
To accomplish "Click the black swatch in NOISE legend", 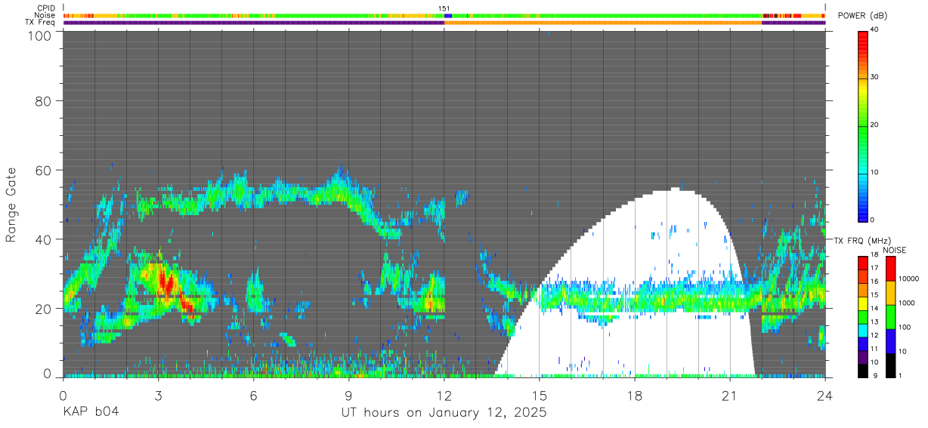I will click(x=890, y=365).
